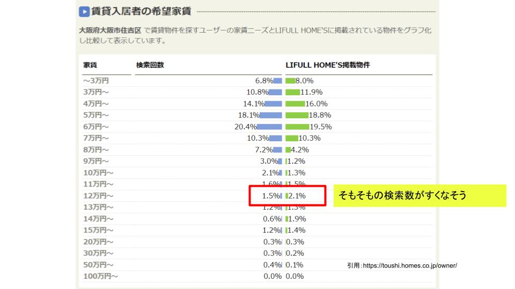Screen dimensions: 515x289
Task: Click the LIFULL HOME'S掲載物件 column header
Action: (x=327, y=65)
